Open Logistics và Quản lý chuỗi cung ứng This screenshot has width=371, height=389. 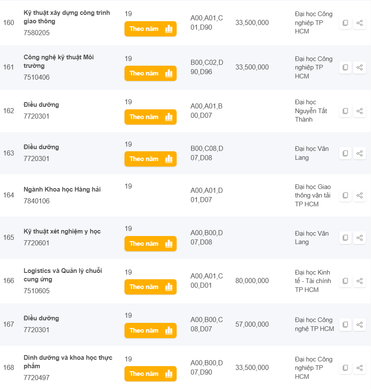63,275
